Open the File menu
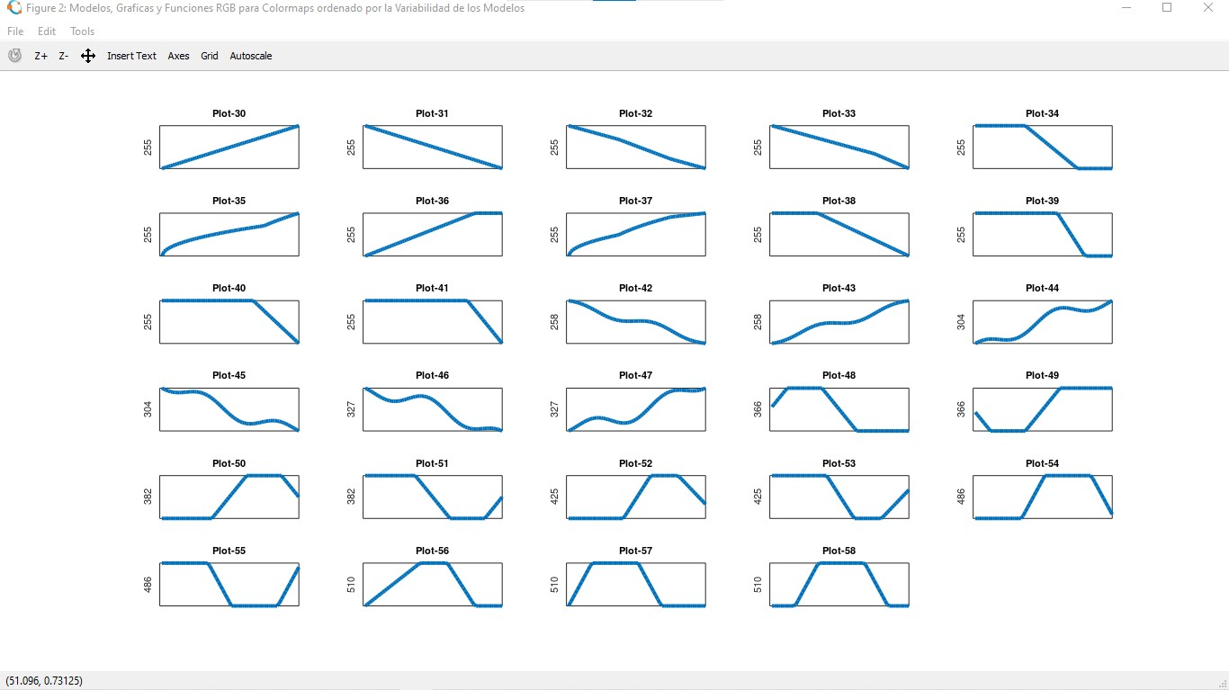 [x=15, y=31]
